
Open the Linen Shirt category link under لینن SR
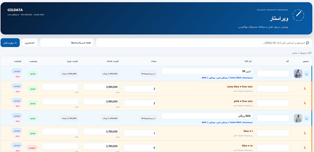[235, 78]
